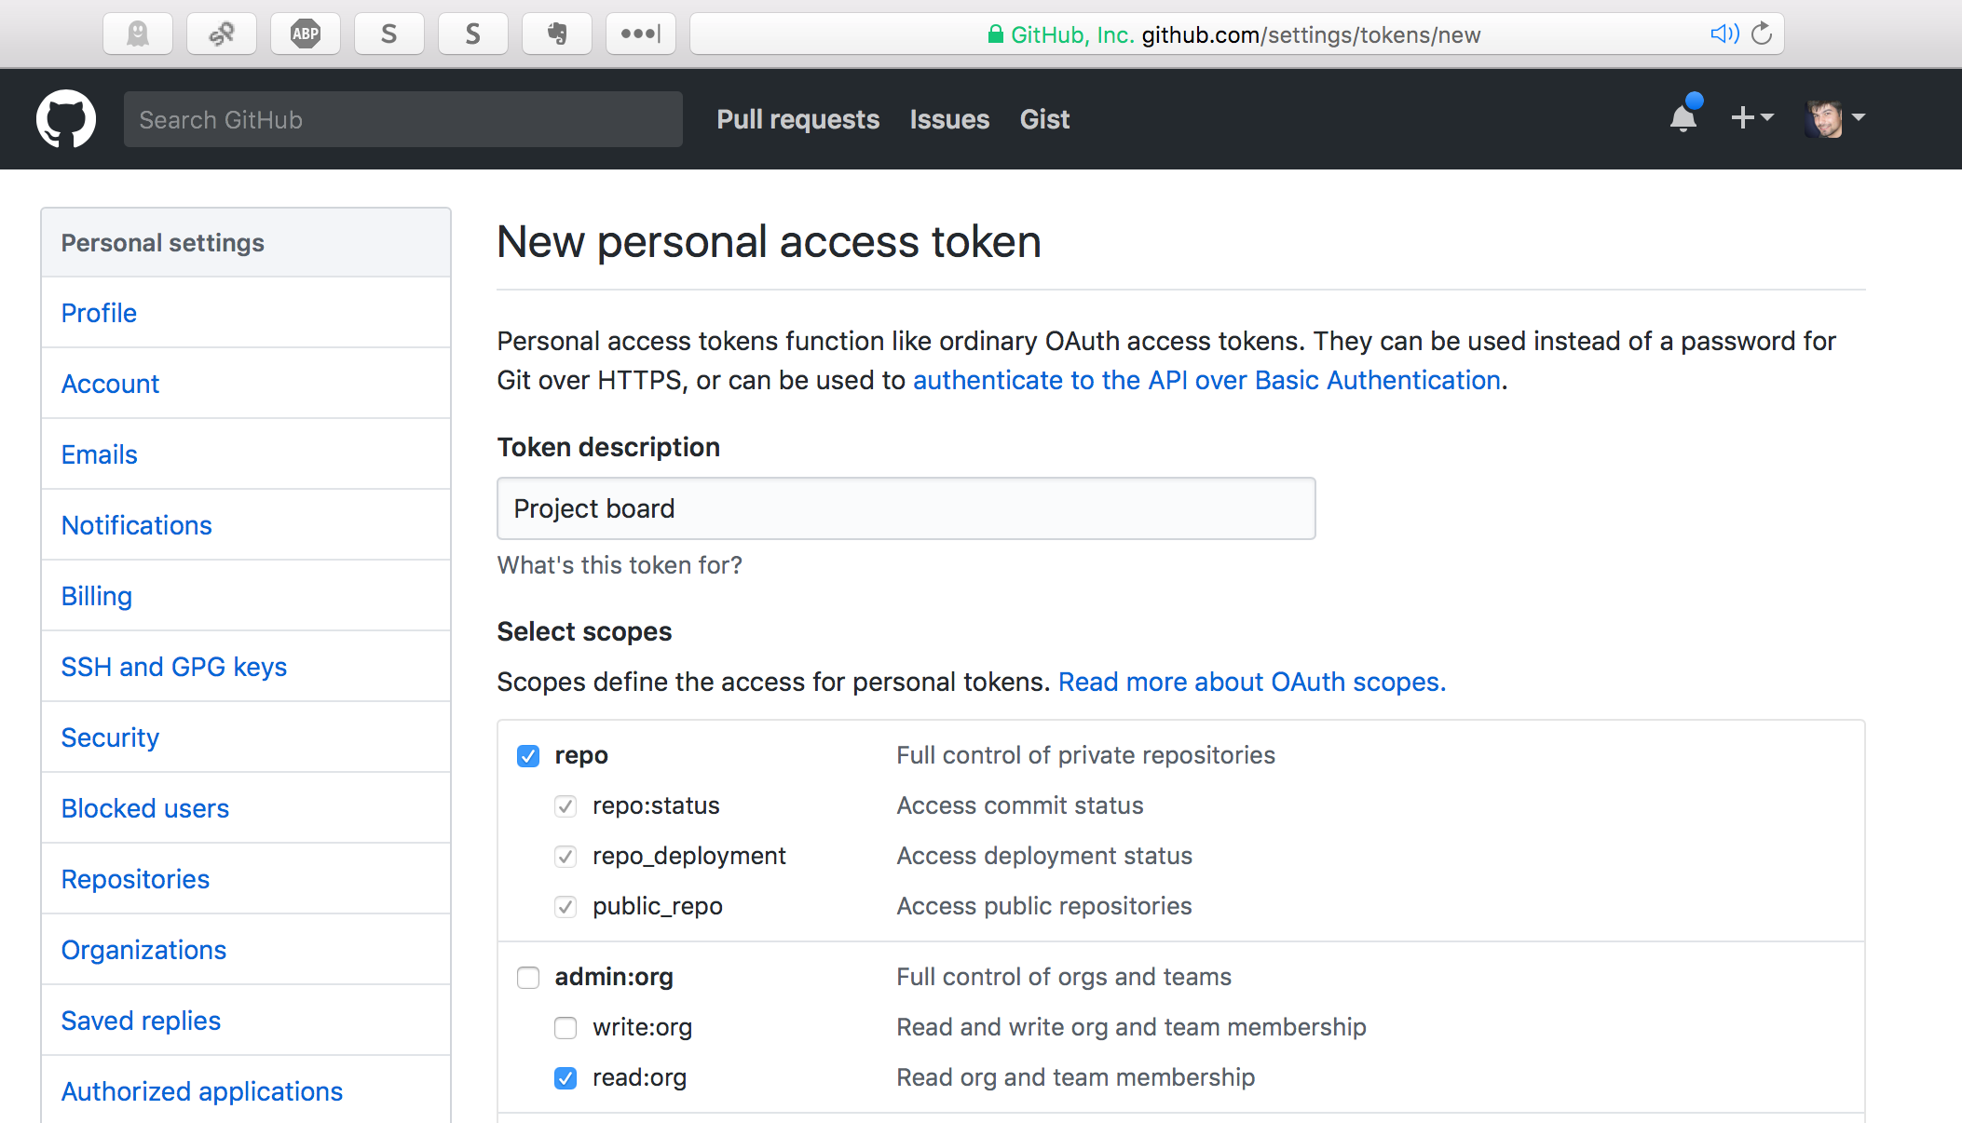Click the user profile avatar thumbnail
This screenshot has width=1962, height=1123.
point(1823,118)
